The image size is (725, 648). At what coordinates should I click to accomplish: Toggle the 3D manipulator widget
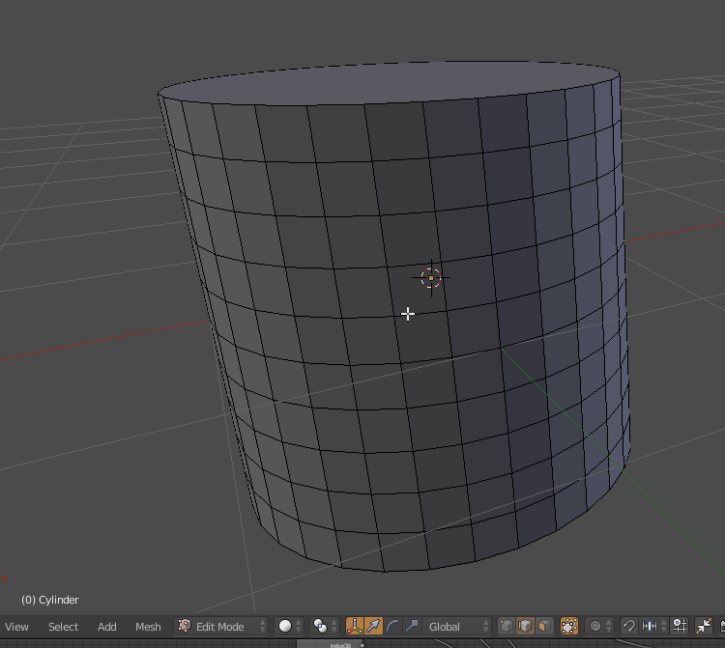355,627
